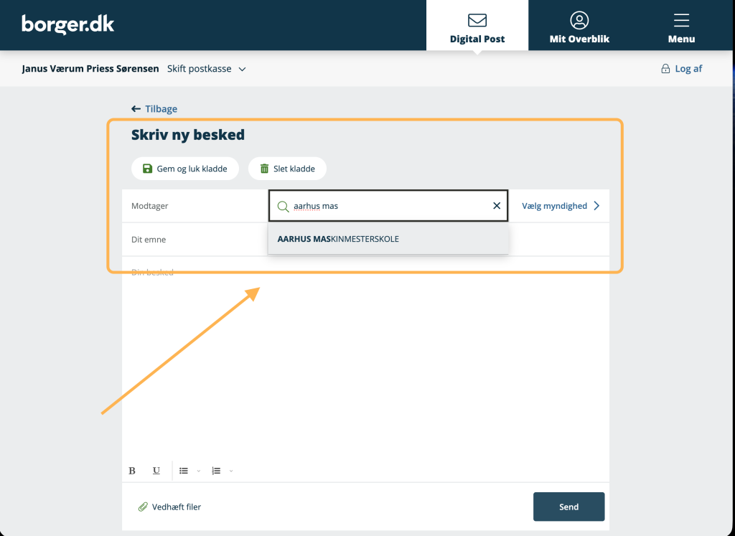Open numbered list style dropdown arrow
Image resolution: width=735 pixels, height=536 pixels.
point(231,471)
